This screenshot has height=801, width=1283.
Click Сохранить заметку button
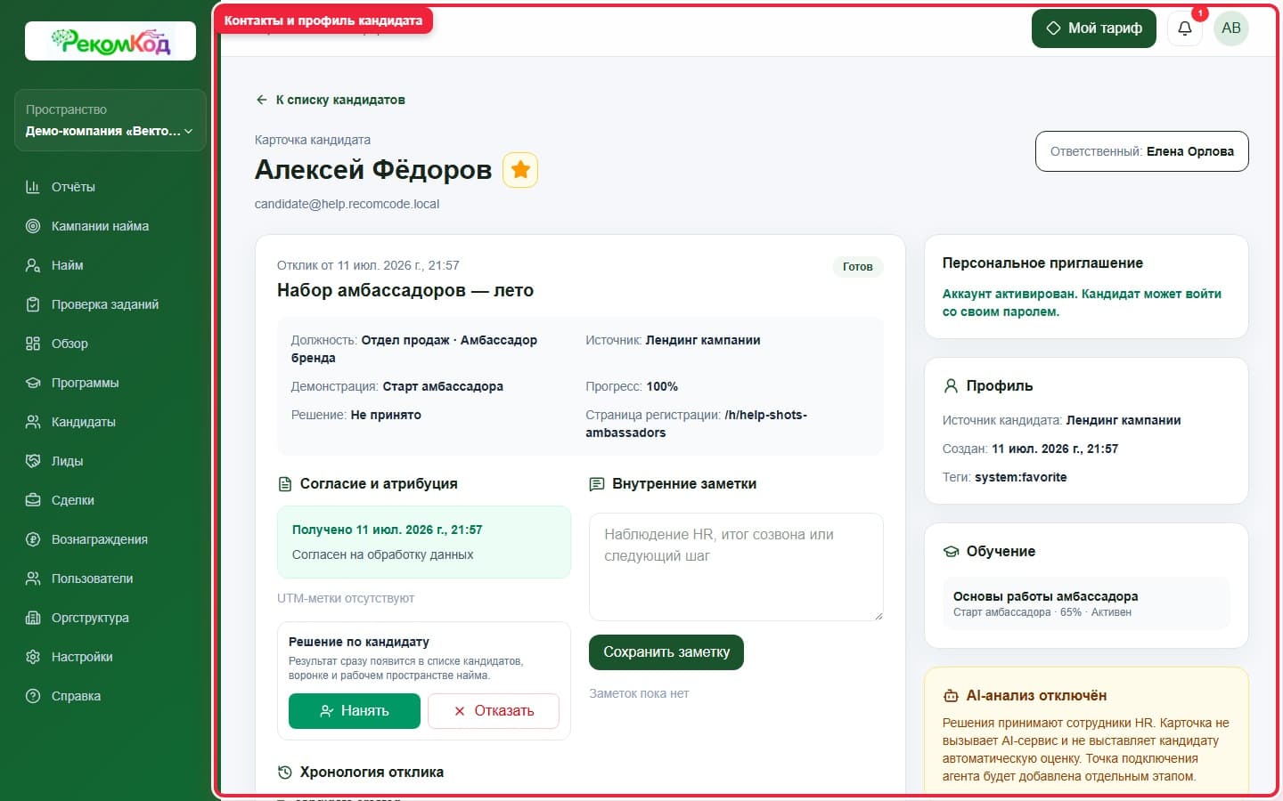click(666, 652)
